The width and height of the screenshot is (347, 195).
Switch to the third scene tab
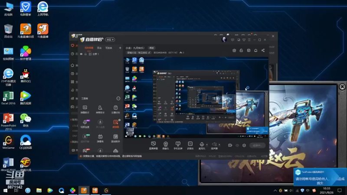109,48
